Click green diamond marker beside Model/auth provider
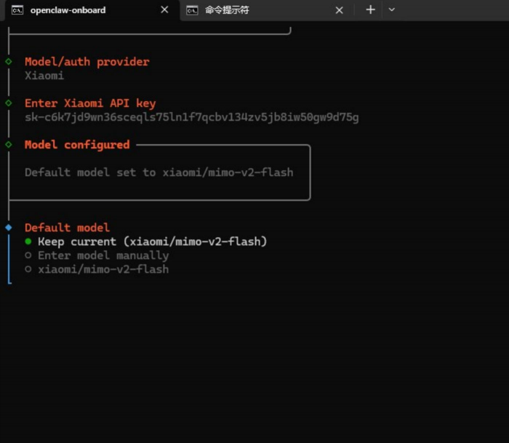Image resolution: width=509 pixels, height=443 pixels. pyautogui.click(x=9, y=62)
